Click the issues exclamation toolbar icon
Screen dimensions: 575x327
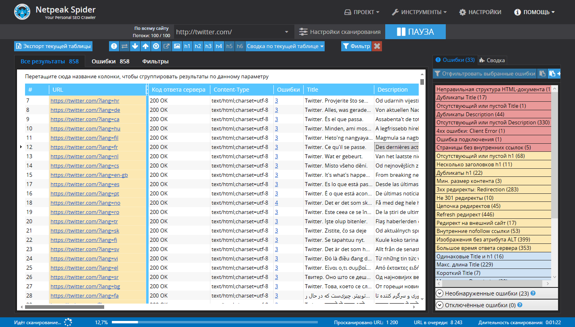click(114, 46)
